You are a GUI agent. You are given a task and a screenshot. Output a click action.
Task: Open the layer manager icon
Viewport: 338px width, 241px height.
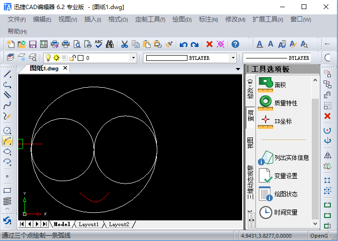[x=11, y=57]
